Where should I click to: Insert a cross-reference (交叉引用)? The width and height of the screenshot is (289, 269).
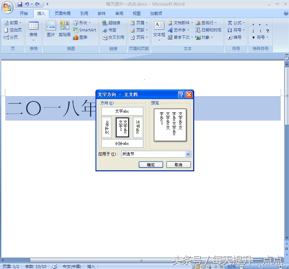click(113, 37)
